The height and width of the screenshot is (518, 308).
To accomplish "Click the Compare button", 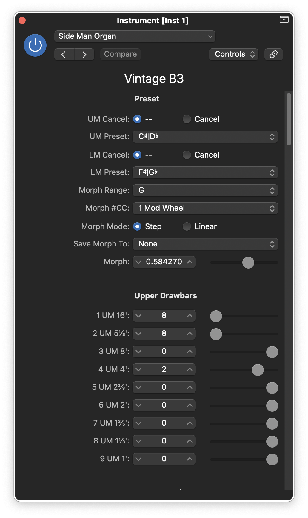I will 121,54.
